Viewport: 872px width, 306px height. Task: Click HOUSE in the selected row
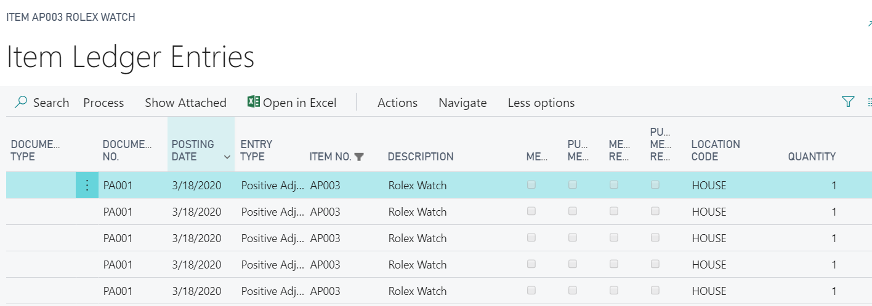pyautogui.click(x=709, y=186)
